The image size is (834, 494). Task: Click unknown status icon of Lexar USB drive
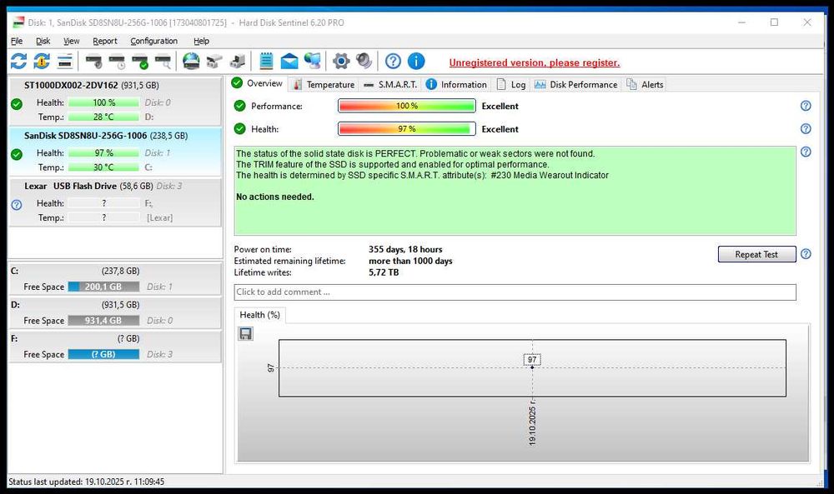(17, 205)
